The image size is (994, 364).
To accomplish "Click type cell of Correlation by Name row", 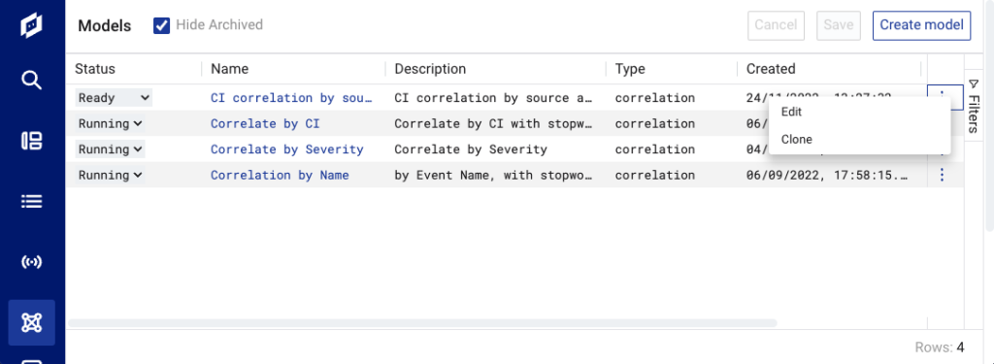I will coord(655,175).
